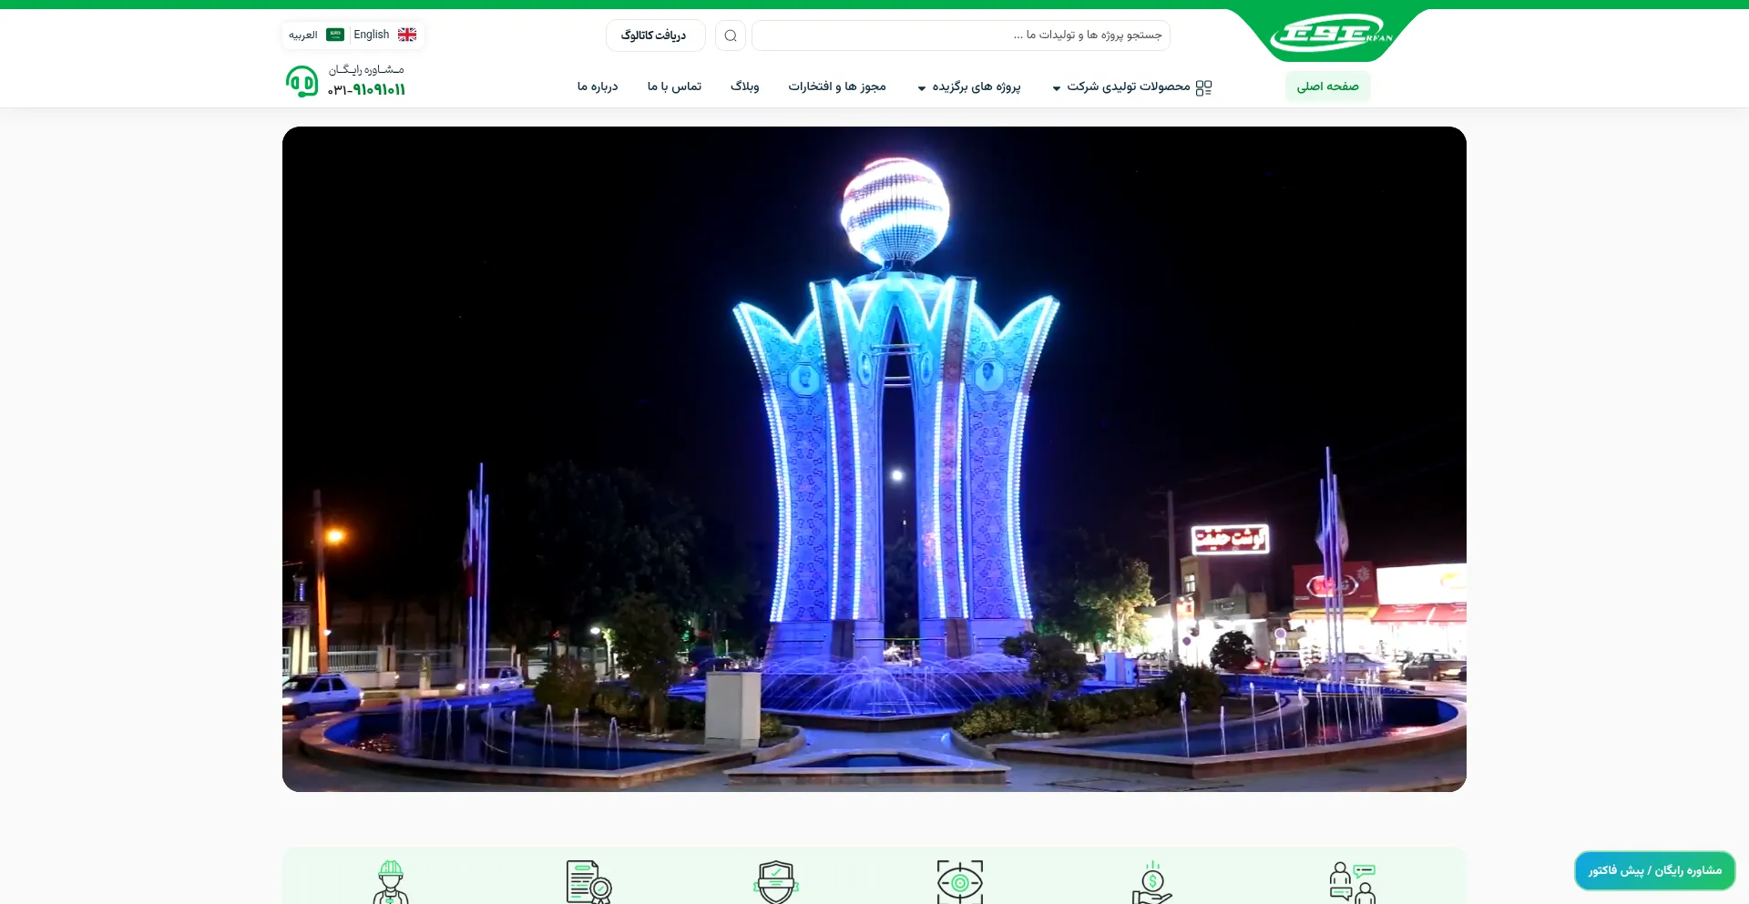Click the floating مشاوره رایگان / پیش فاکتور button
Viewport: 1749px width, 904px height.
click(x=1654, y=870)
